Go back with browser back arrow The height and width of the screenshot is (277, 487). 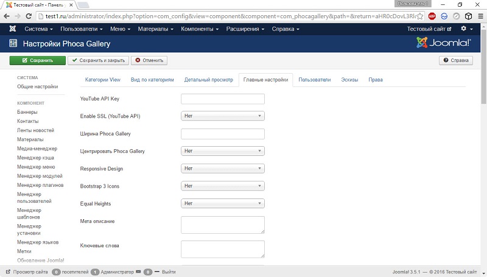click(x=7, y=16)
